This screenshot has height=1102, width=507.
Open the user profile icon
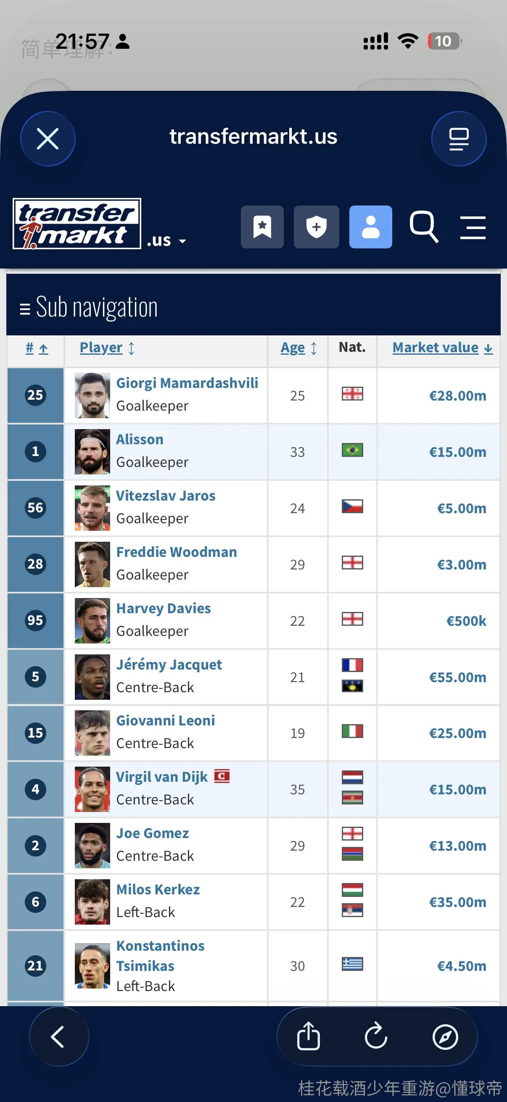pyautogui.click(x=370, y=227)
